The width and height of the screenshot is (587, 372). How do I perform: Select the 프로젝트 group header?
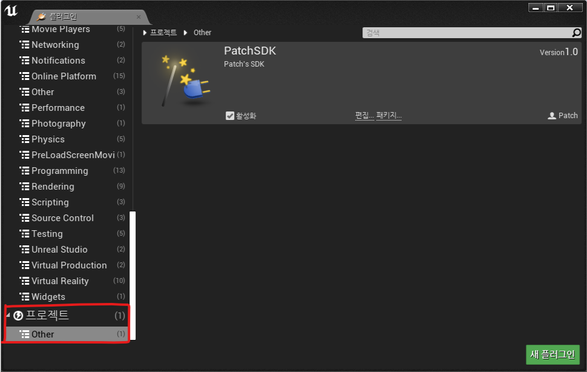pos(67,316)
